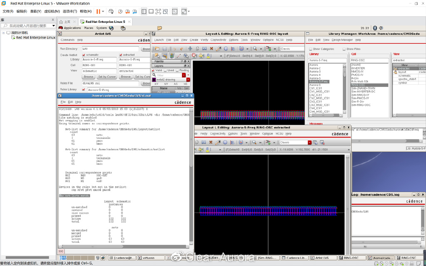
Task: Open Design Manager menu in Library Manager
Action: (342, 40)
